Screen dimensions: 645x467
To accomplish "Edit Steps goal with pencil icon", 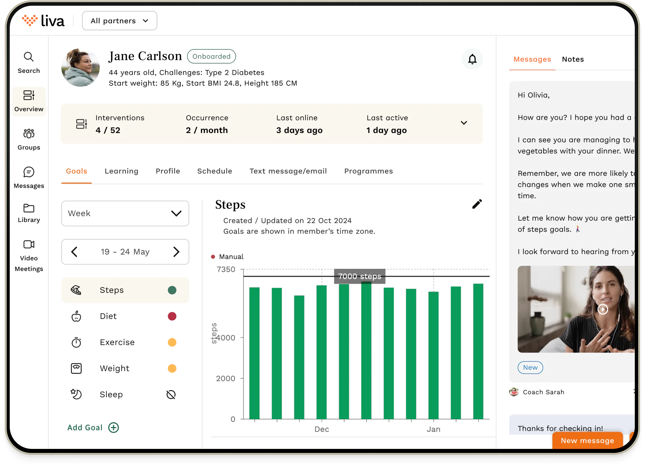I will point(477,204).
